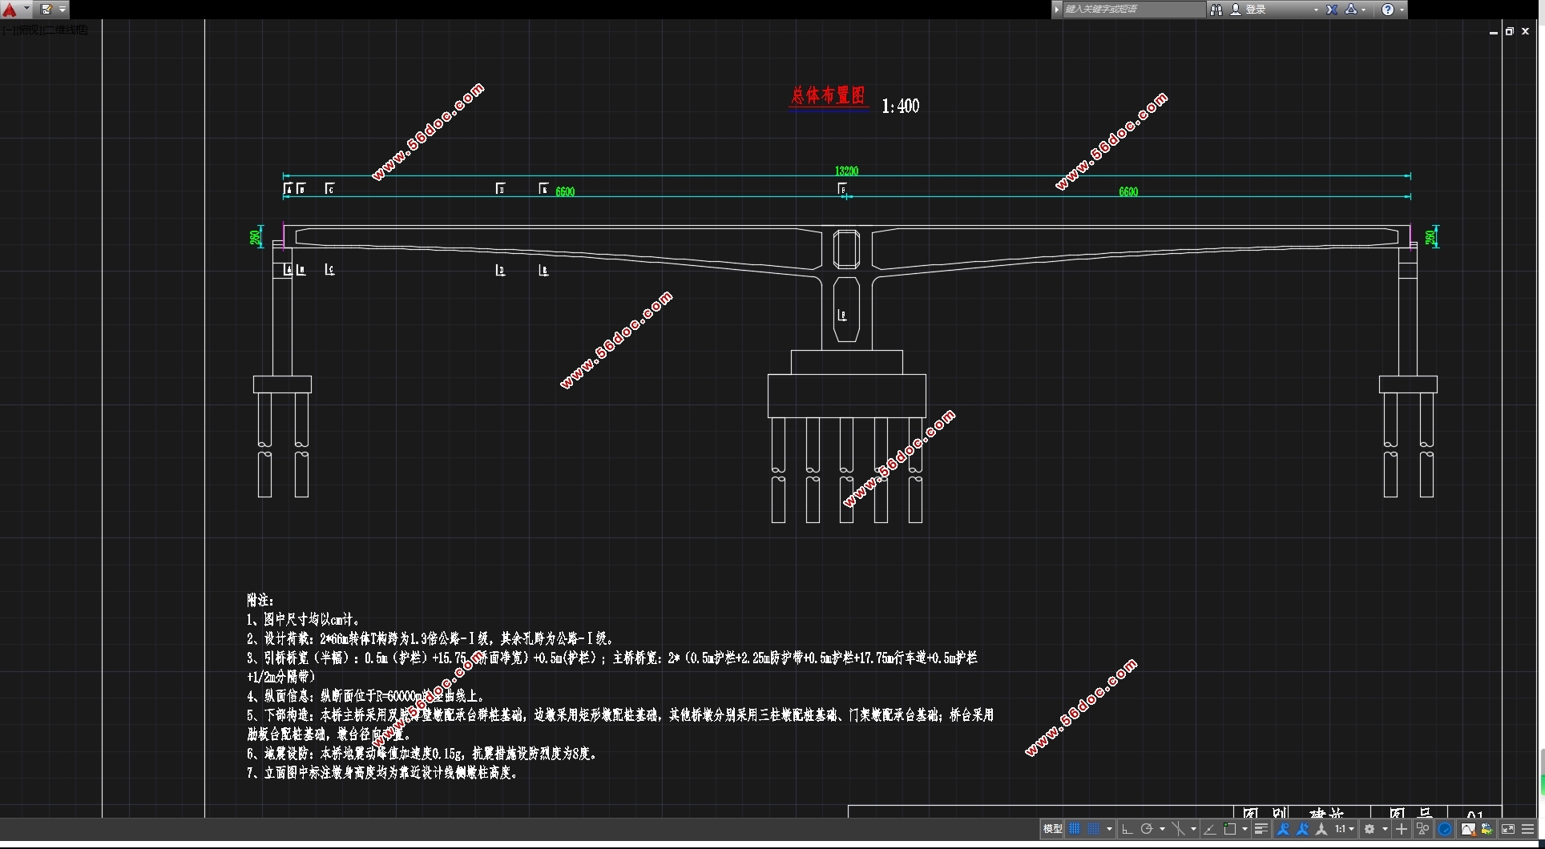Click the graphics performance warning icon
Viewport: 1545px width, 849px height.
click(1468, 829)
